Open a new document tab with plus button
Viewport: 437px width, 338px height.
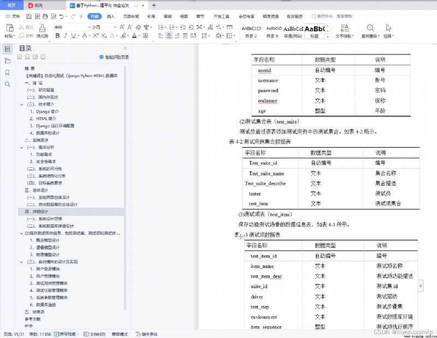point(153,5)
